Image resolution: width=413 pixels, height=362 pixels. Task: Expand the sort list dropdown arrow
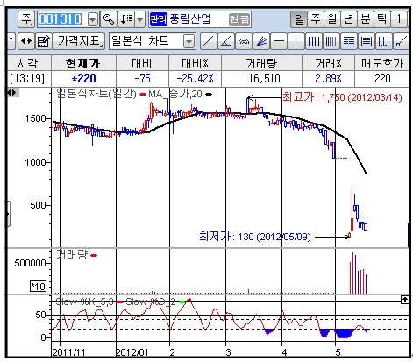click(140, 19)
